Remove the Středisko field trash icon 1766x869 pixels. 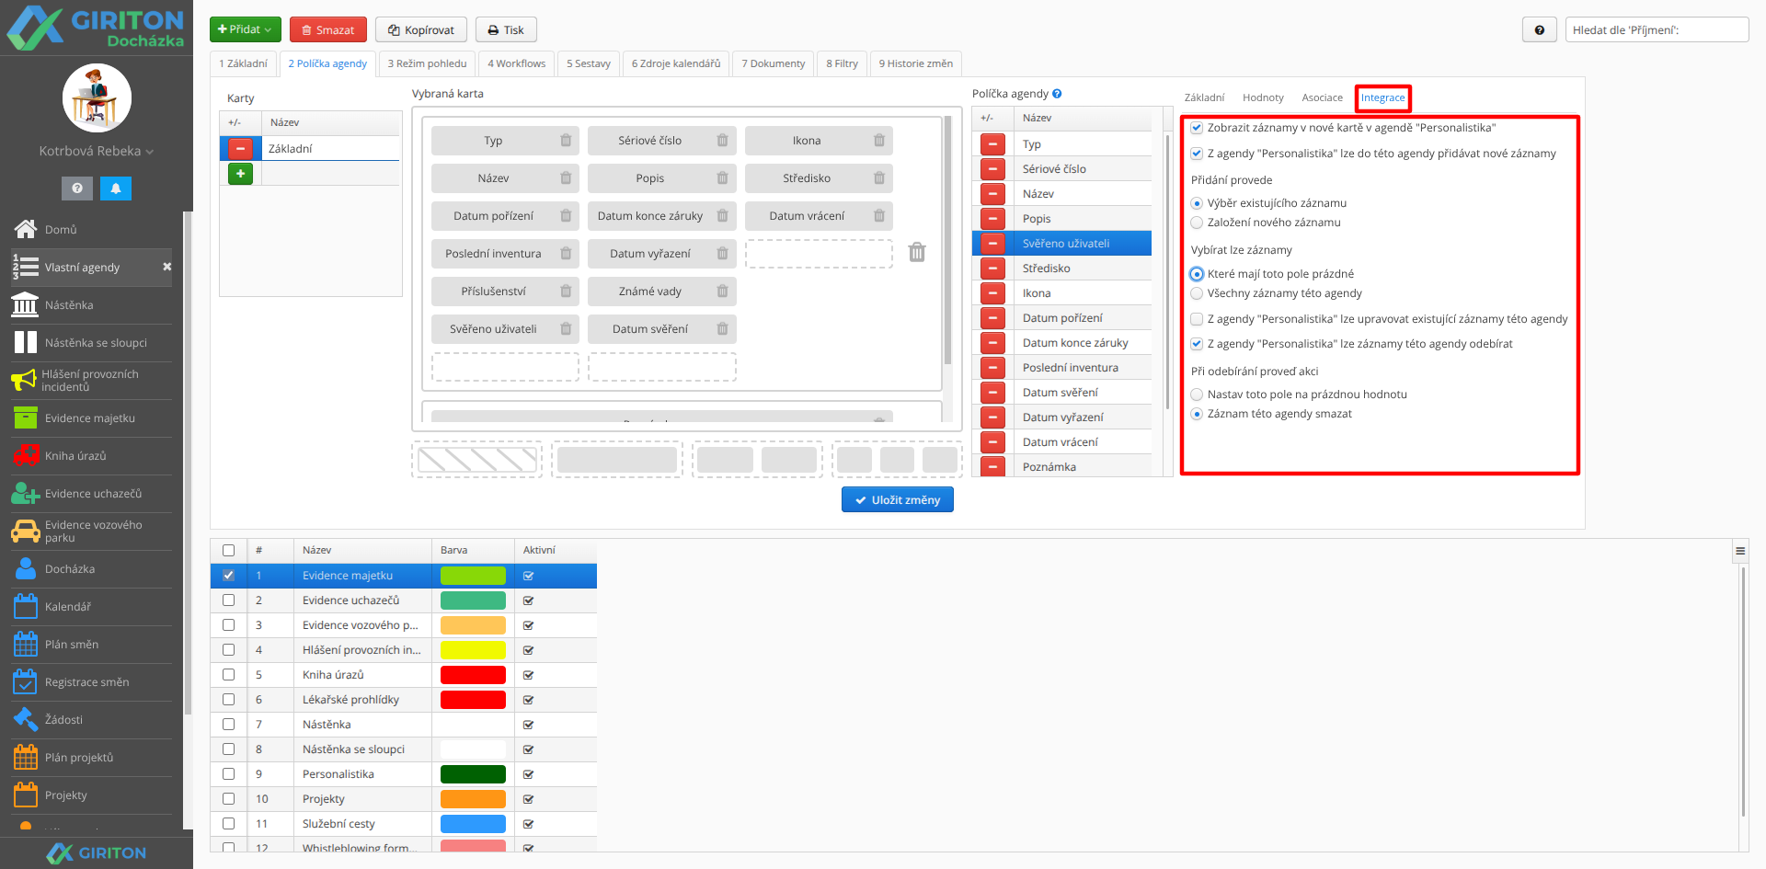point(878,178)
